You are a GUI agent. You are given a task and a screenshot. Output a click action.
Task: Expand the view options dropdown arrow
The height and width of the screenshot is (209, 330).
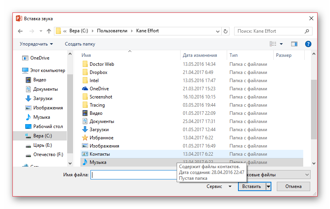tap(281, 44)
